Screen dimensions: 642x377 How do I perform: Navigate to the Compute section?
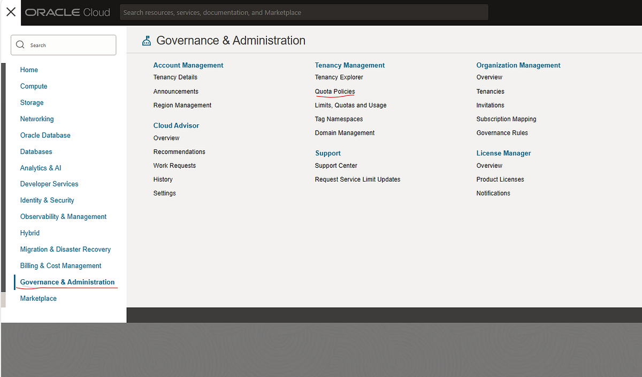click(x=33, y=86)
